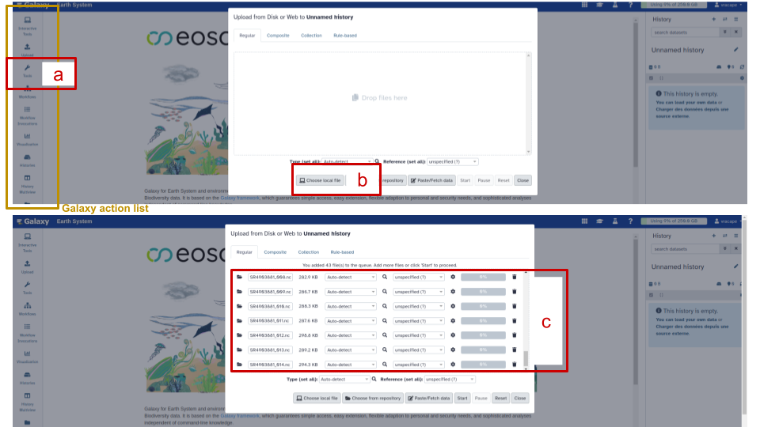Open the unspecified reference dropdown for SR4993881_012.nc
This screenshot has height=427, width=760.
pos(419,335)
